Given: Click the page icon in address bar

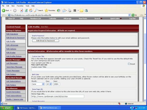Looking at the screenshot, I should 9,15.
